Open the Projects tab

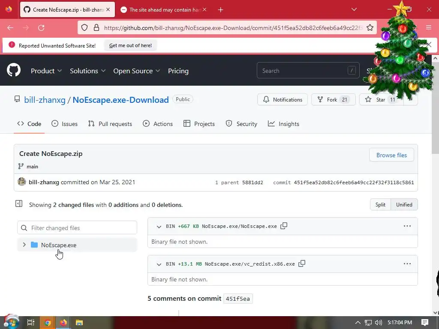click(199, 124)
